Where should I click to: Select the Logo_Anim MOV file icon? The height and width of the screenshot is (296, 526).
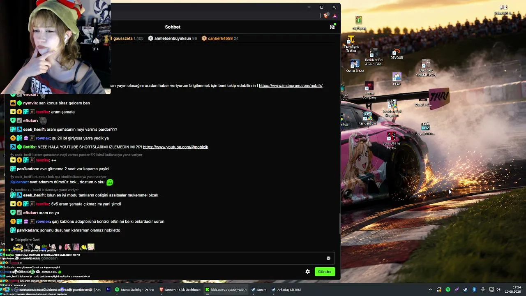click(x=425, y=129)
